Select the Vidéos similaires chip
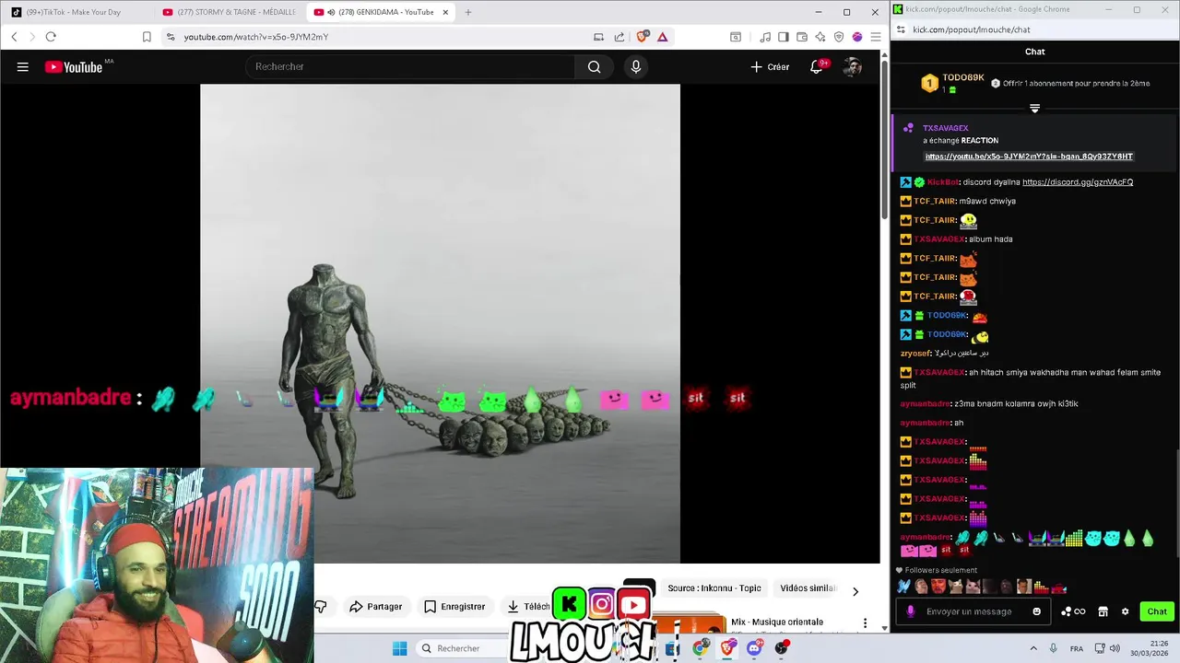Viewport: 1180px width, 663px height. click(x=808, y=588)
